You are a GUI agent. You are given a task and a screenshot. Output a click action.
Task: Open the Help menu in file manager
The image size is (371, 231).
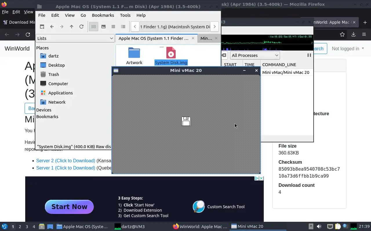(x=141, y=15)
